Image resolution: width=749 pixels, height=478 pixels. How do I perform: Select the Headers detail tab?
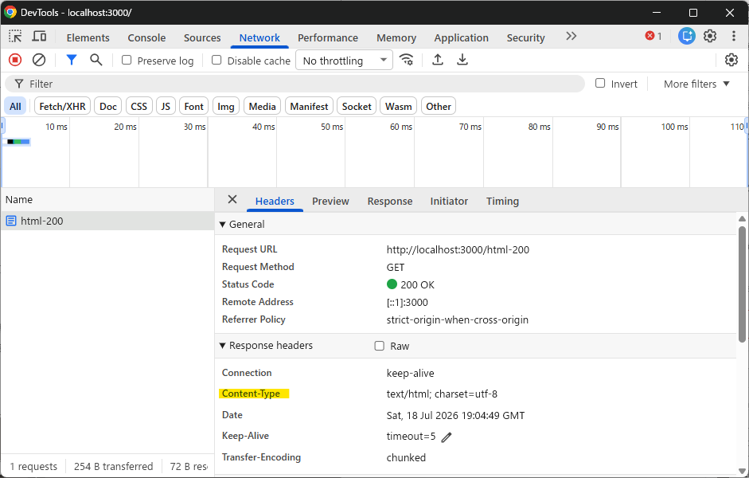pos(275,202)
